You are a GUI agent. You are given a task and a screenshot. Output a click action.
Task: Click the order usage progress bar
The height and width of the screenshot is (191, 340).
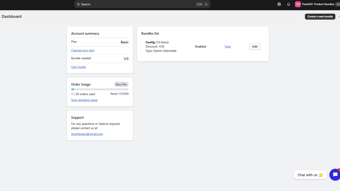coord(100,89)
